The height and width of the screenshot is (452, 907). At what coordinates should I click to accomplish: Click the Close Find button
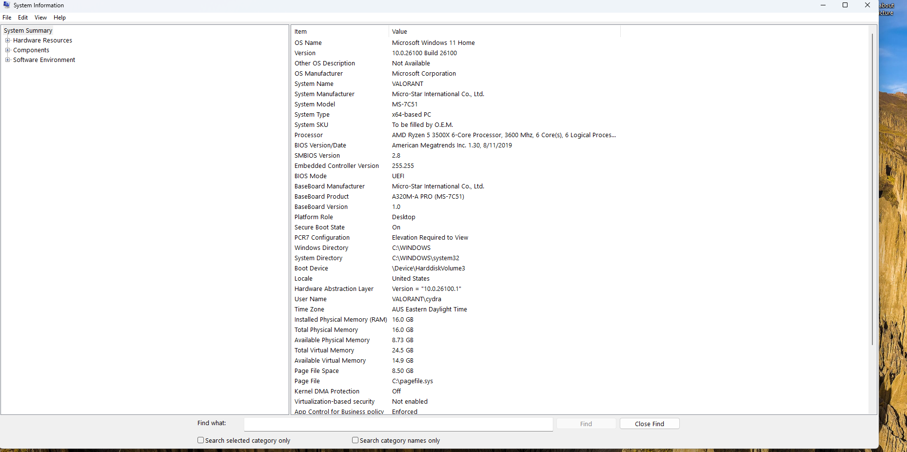click(x=650, y=424)
